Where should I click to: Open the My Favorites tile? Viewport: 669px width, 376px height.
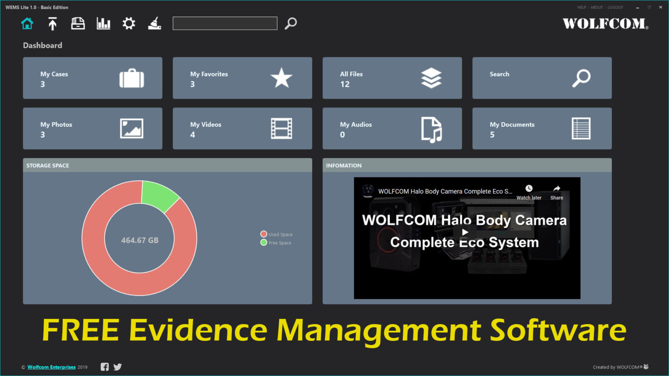pyautogui.click(x=242, y=78)
